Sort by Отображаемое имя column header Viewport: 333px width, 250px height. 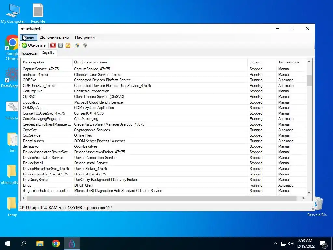pos(160,62)
